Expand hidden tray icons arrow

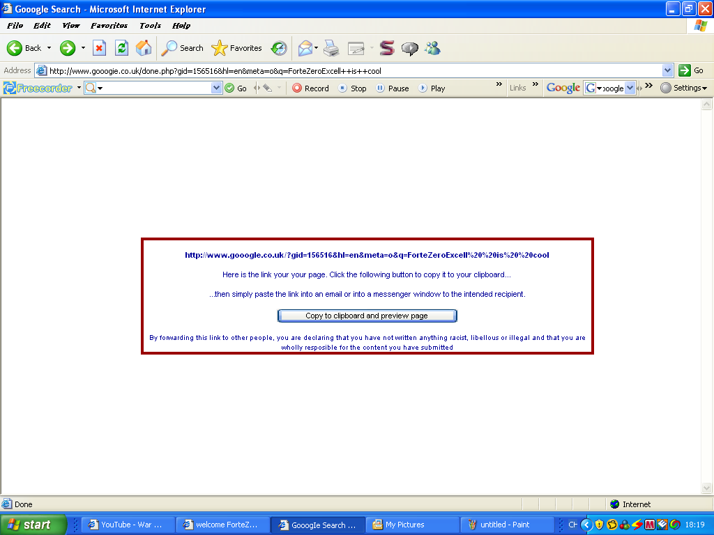tap(586, 525)
